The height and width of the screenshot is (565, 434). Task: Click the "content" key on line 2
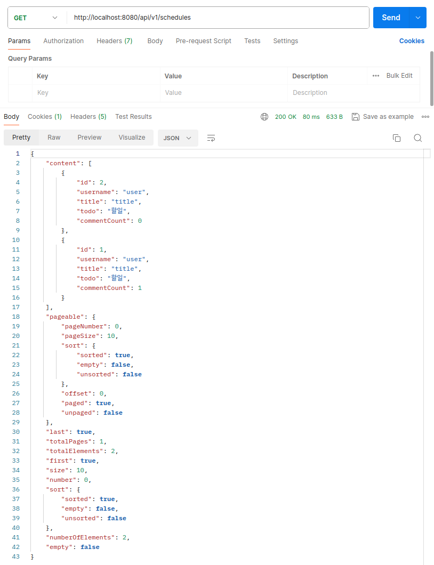(x=63, y=163)
